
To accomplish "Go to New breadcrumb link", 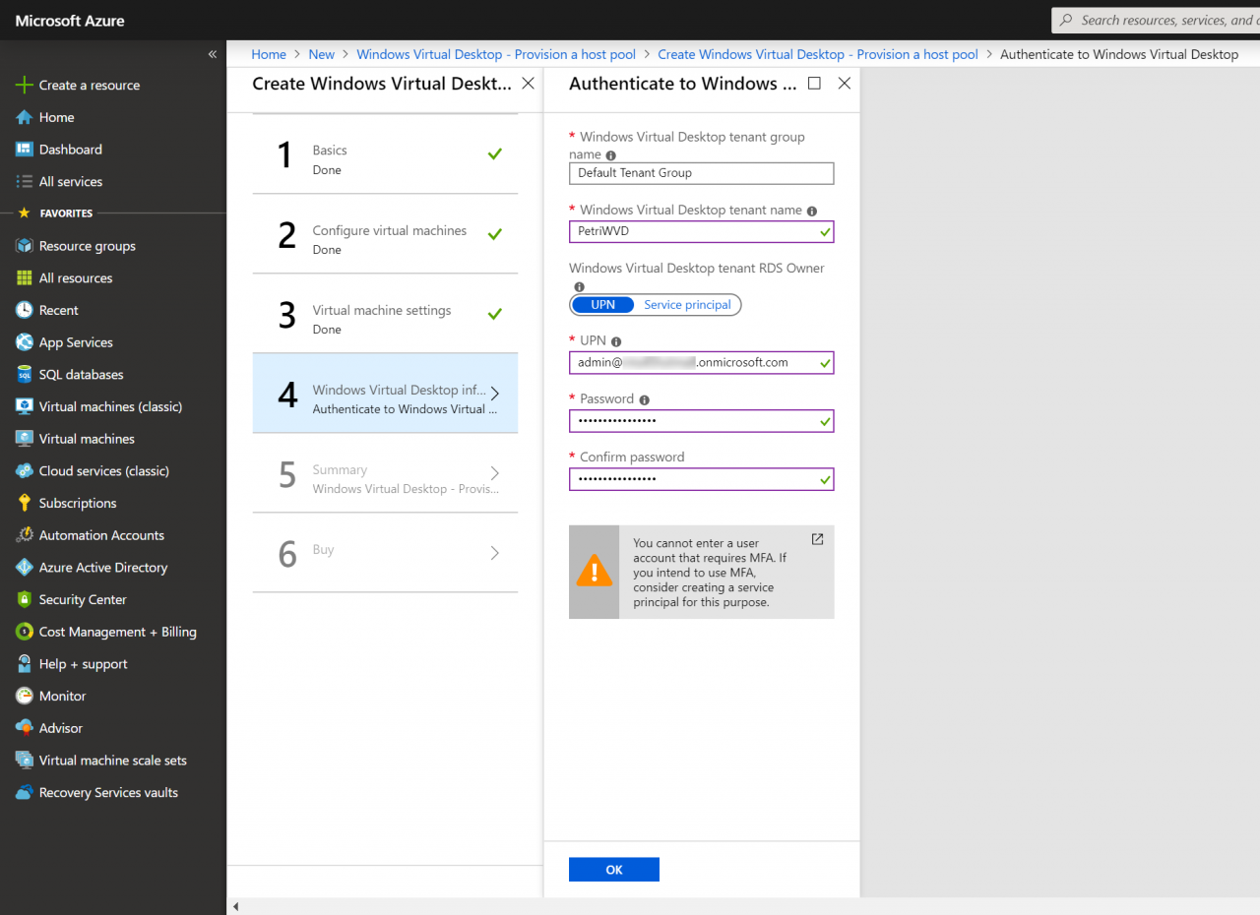I will 321,55.
